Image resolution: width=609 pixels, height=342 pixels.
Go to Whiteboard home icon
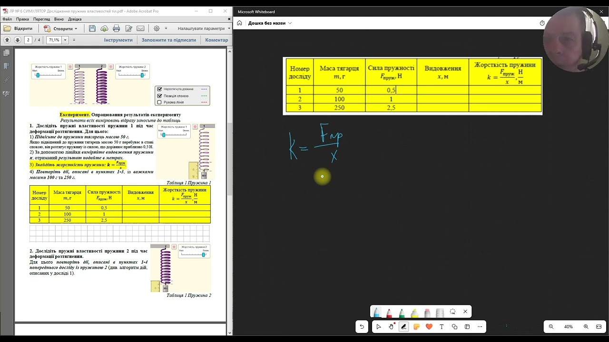[239, 23]
